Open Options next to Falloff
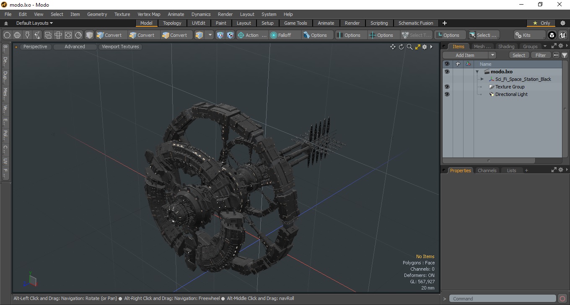This screenshot has width=570, height=305. point(317,35)
